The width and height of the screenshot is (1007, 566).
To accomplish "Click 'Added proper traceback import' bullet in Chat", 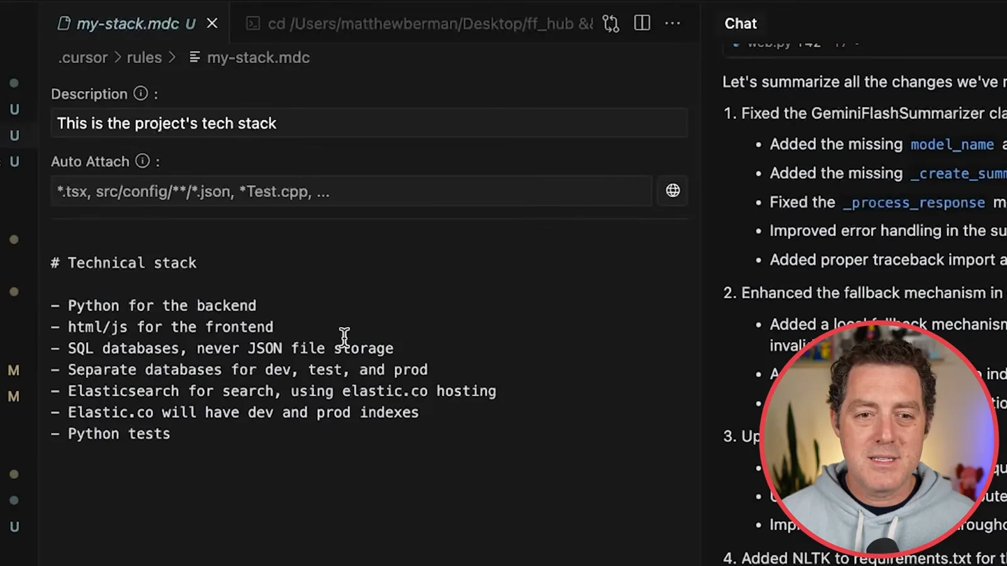I will tap(887, 260).
